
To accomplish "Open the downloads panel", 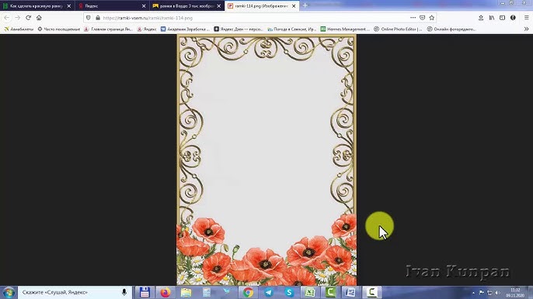I will click(x=481, y=18).
